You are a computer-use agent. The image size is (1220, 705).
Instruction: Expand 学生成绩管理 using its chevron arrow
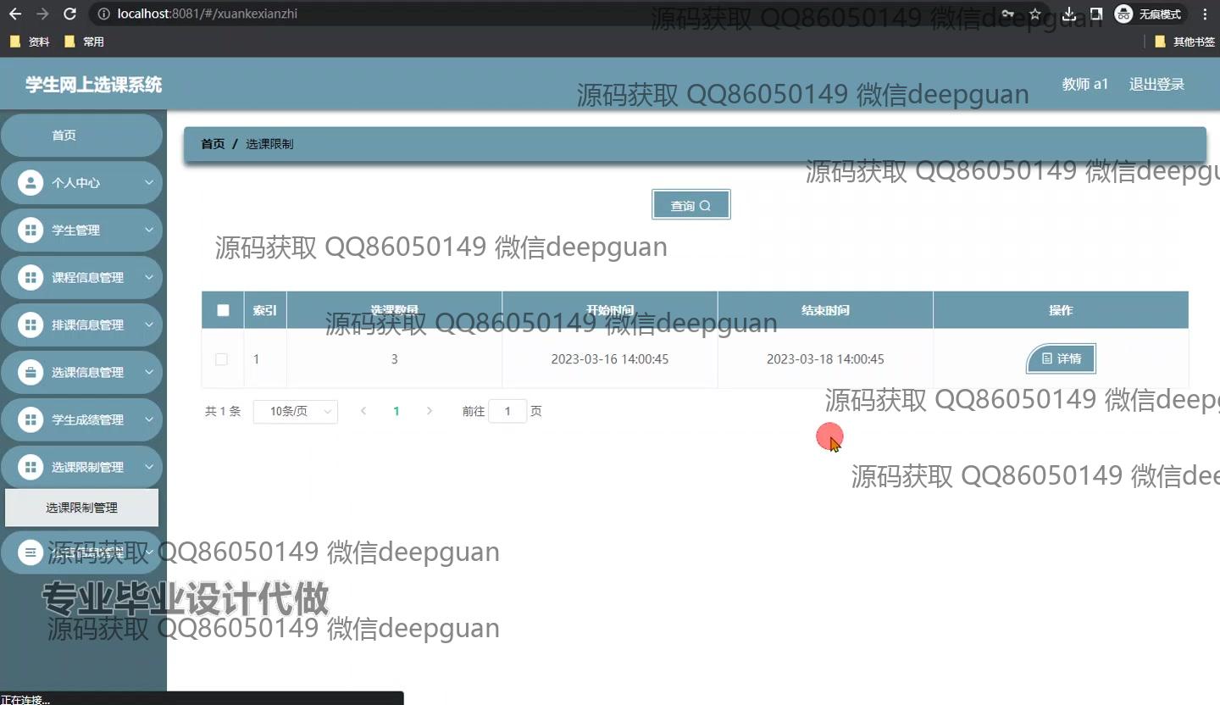[149, 420]
